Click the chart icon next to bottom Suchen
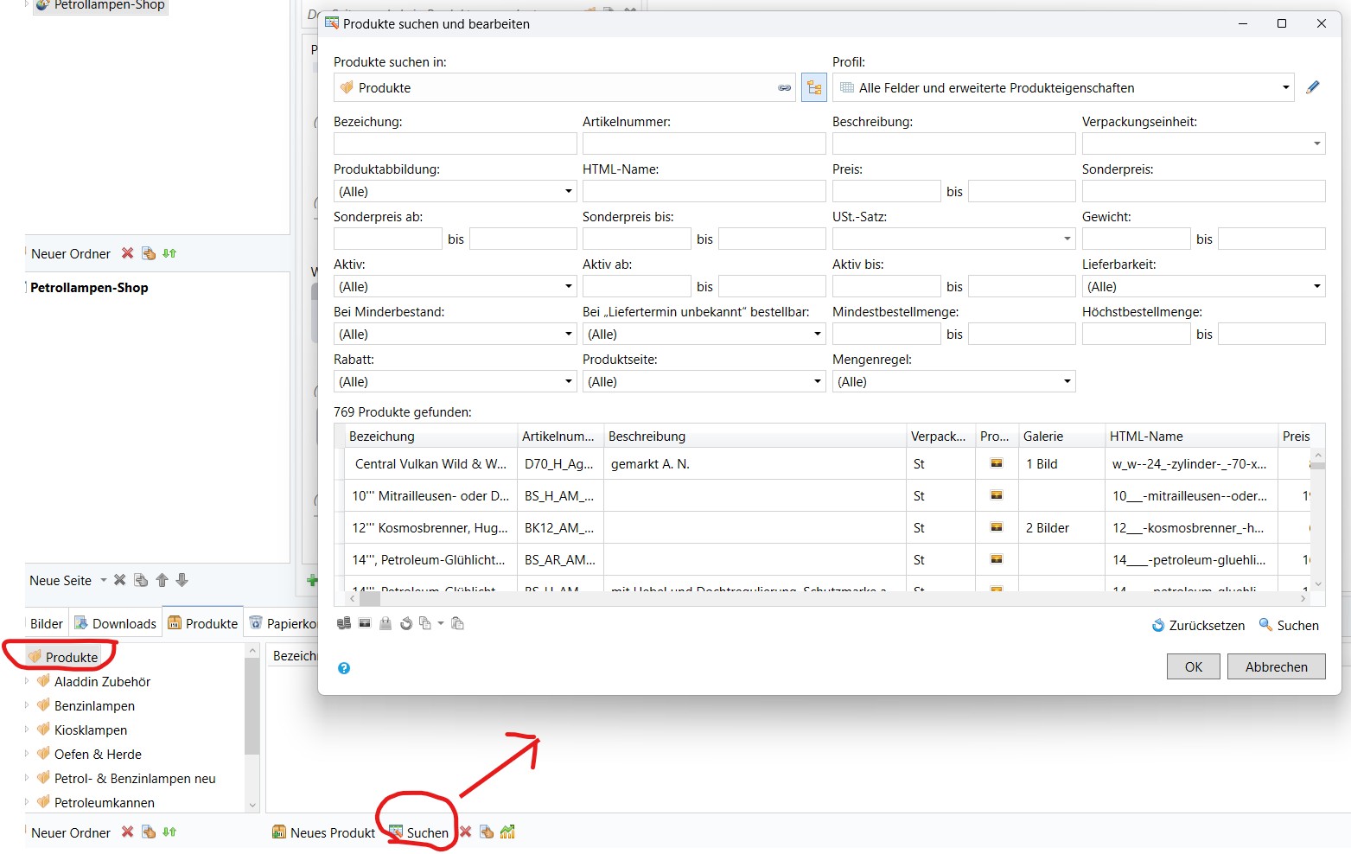The width and height of the screenshot is (1351, 854). click(x=507, y=832)
